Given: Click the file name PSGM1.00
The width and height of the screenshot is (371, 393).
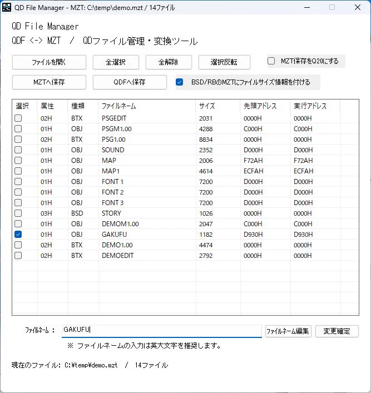Looking at the screenshot, I should click(x=117, y=129).
